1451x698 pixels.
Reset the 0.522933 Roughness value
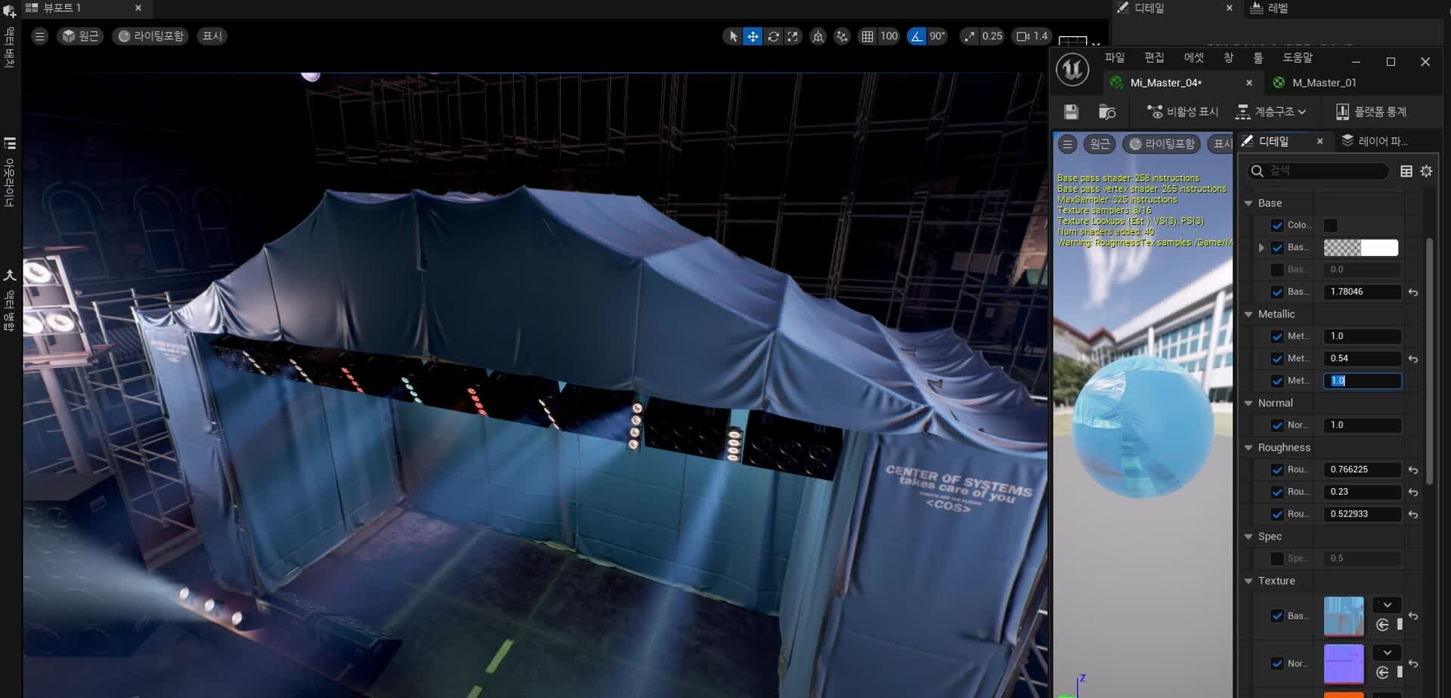click(x=1413, y=514)
